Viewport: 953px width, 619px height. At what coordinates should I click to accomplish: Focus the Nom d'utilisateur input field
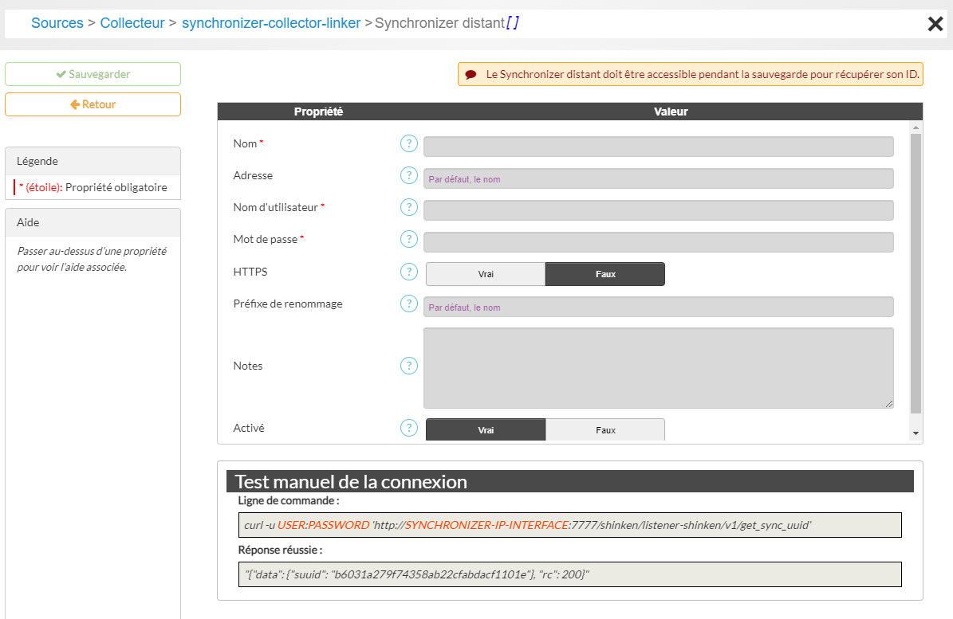coord(658,210)
